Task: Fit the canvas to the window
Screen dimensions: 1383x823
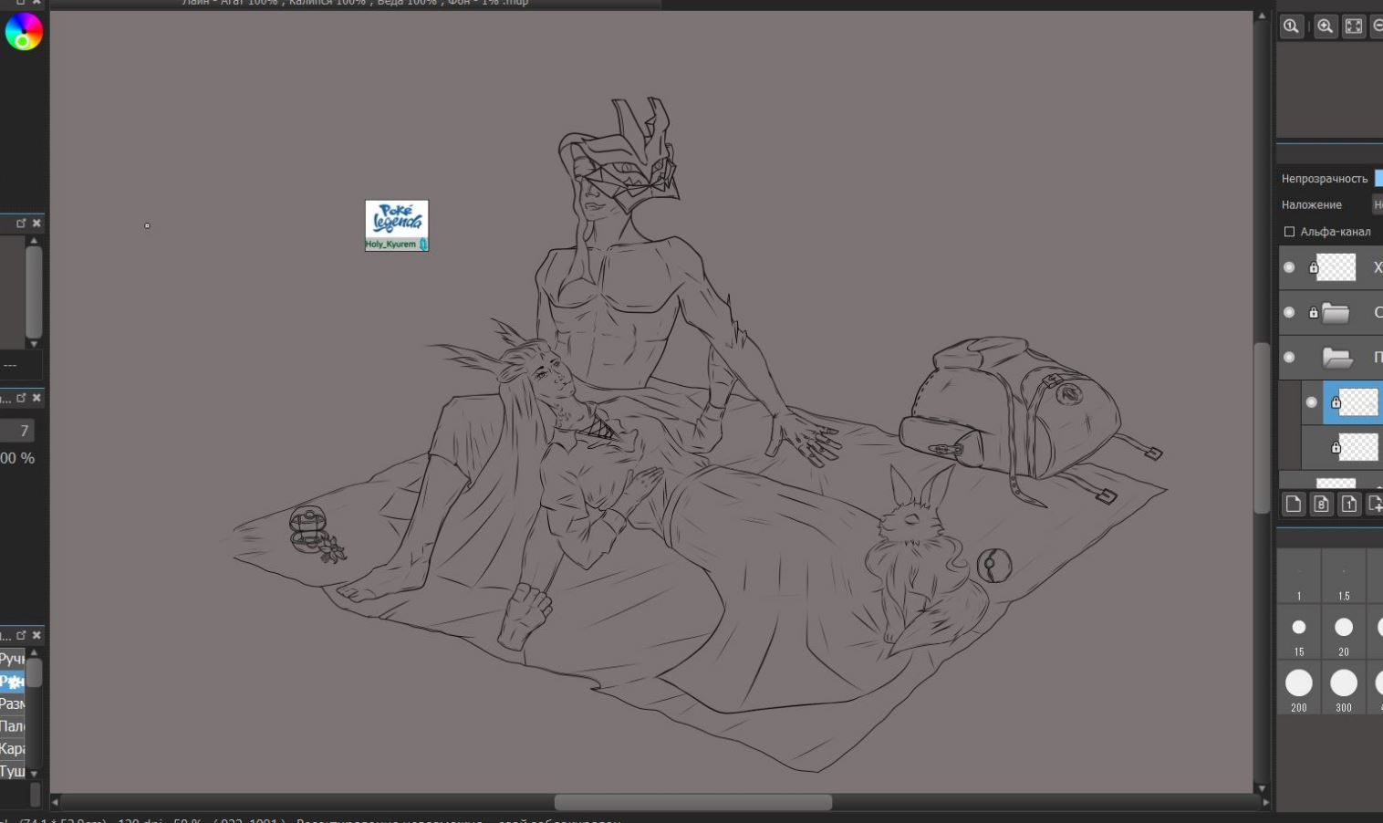Action: click(x=1354, y=26)
